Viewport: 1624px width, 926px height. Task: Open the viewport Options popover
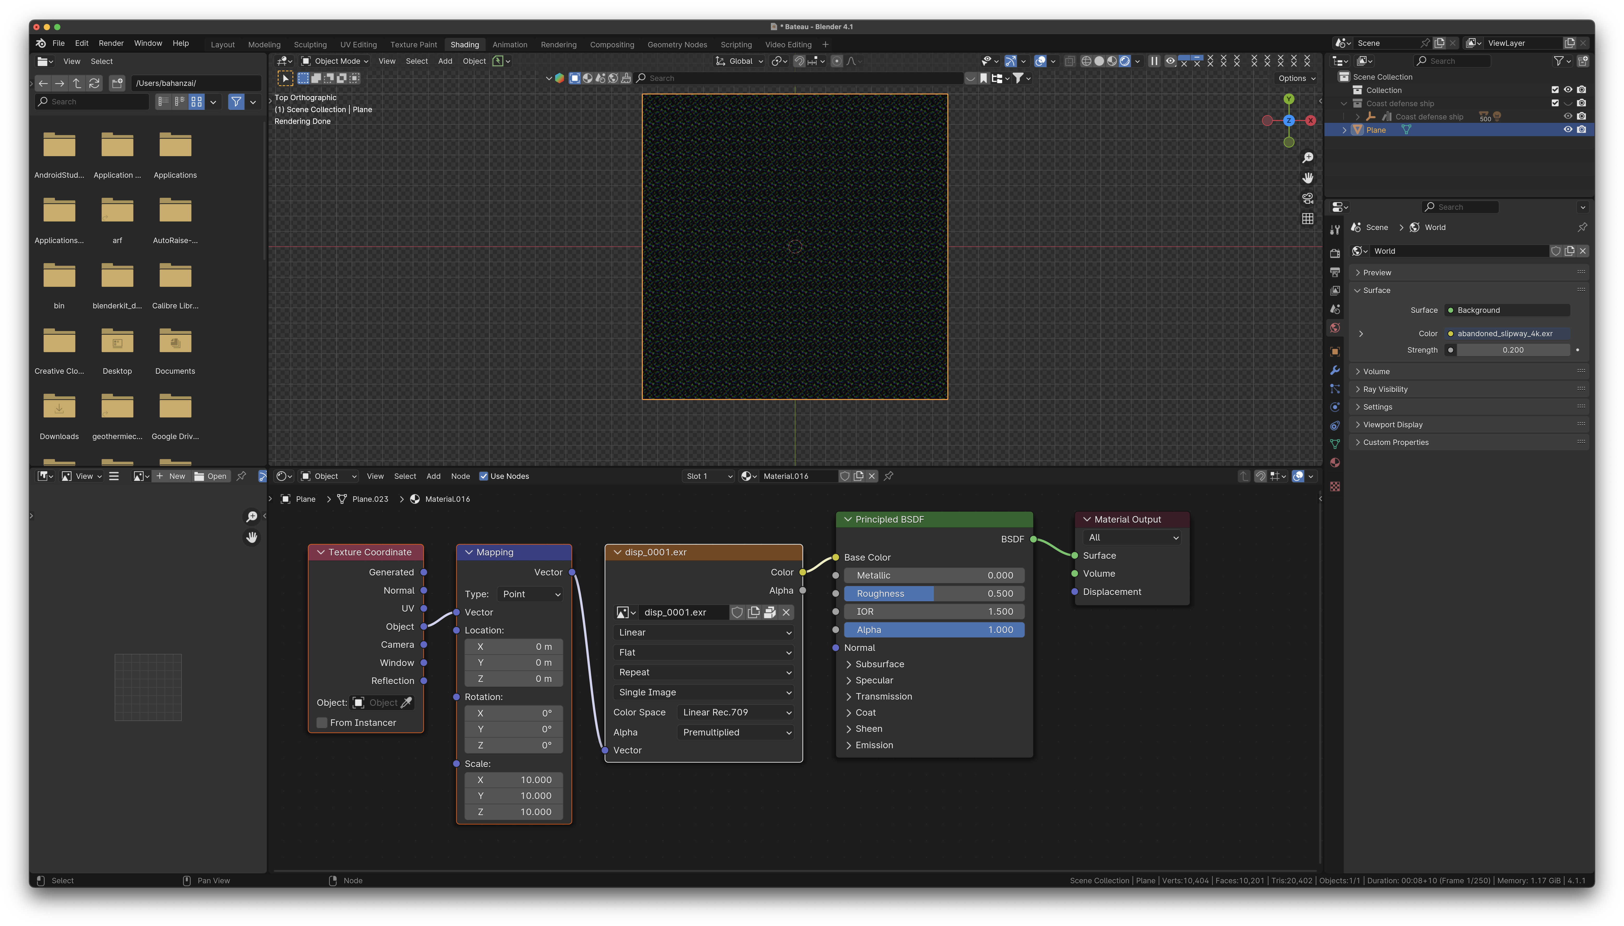point(1297,78)
